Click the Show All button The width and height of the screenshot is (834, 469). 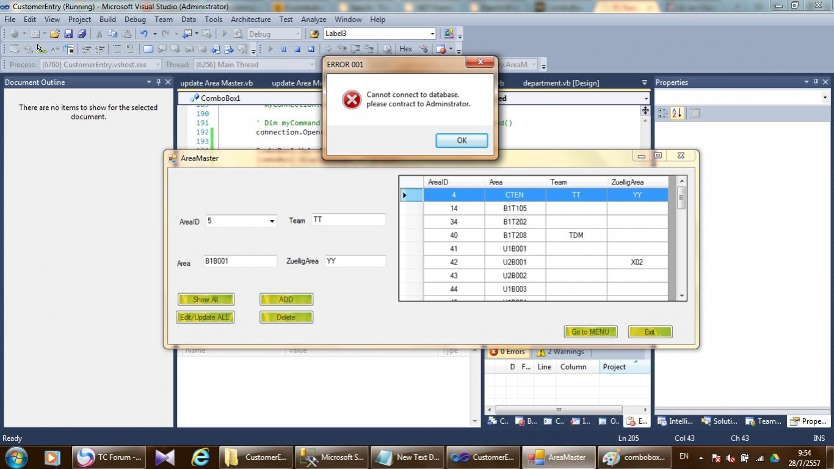[205, 299]
